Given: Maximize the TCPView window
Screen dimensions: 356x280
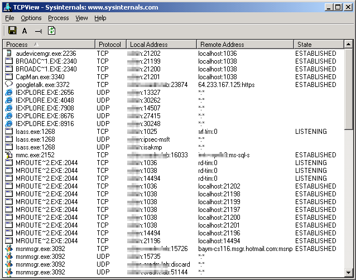Looking at the screenshot, I should 338,7.
